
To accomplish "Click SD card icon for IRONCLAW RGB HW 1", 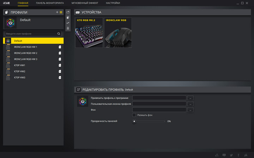I will [x=60, y=47].
